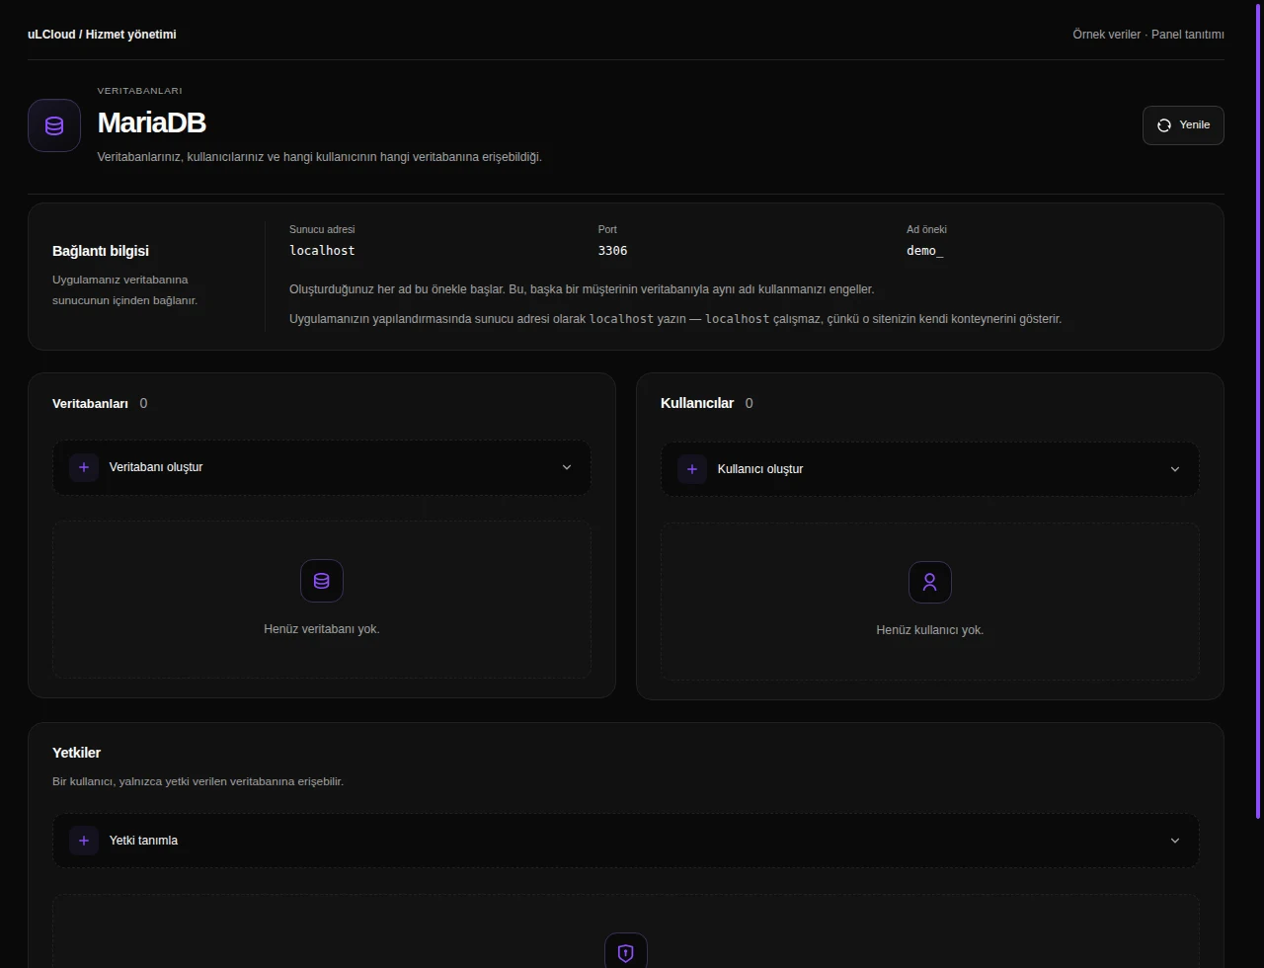Click the page vertical scrollbar

(1258, 409)
